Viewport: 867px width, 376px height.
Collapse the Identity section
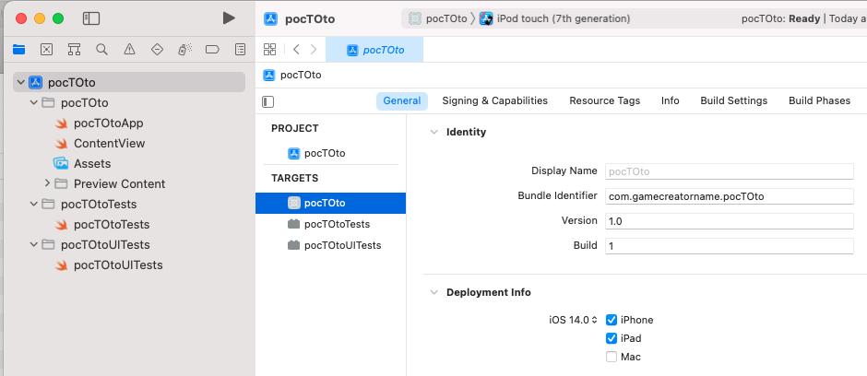point(434,132)
